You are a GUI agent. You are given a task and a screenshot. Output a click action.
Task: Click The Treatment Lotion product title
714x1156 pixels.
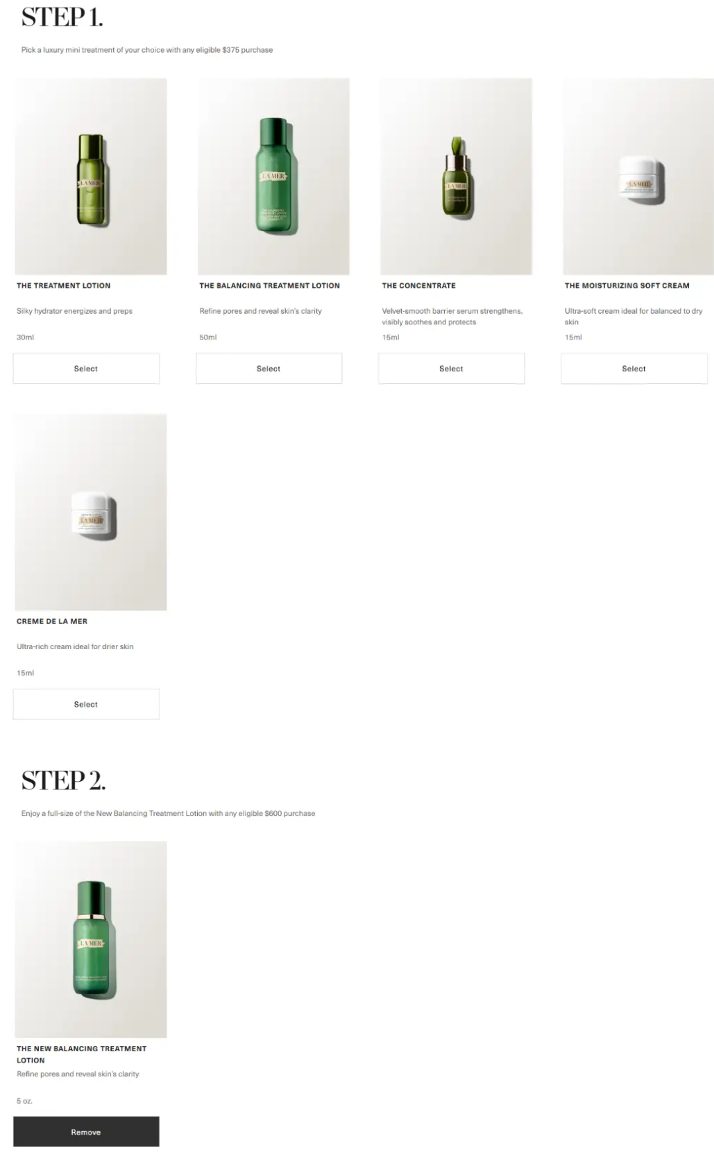point(64,285)
